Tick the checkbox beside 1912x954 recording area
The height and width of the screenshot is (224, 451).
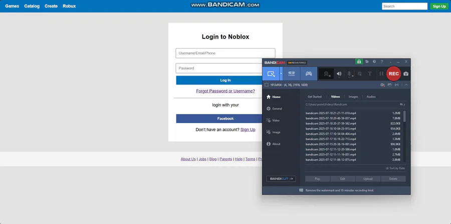267,85
